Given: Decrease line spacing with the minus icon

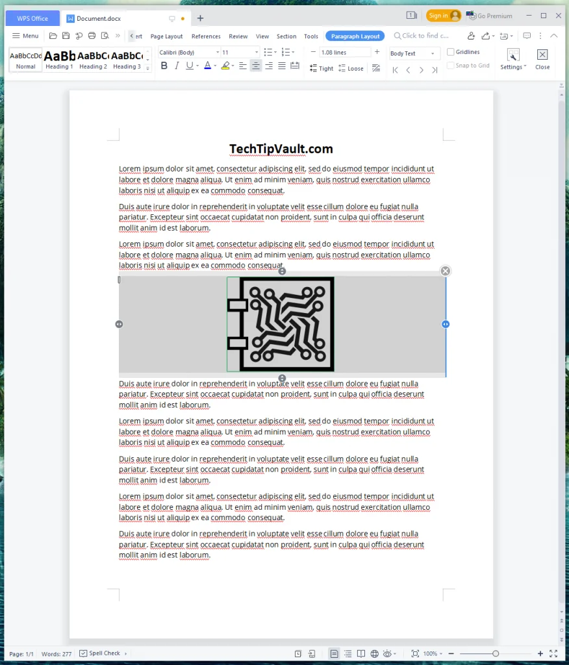Looking at the screenshot, I should 313,52.
